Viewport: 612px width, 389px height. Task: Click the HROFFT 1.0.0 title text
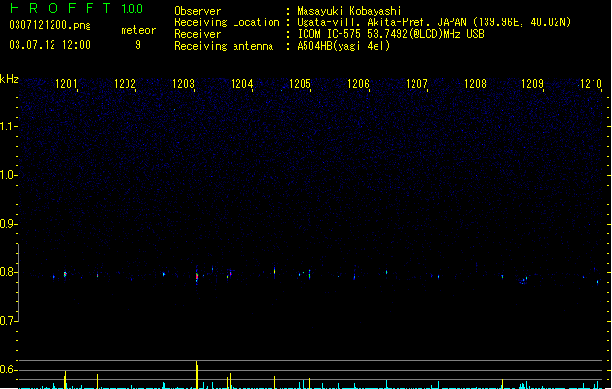[76, 8]
